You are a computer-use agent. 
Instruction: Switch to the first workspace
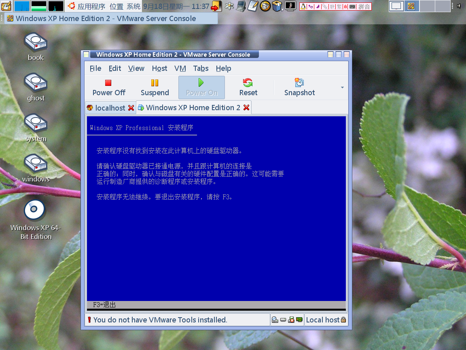[396, 6]
